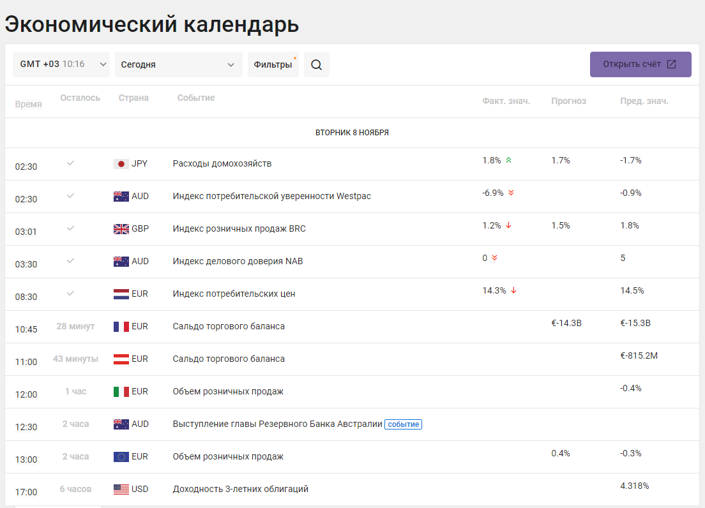705x508 pixels.
Task: Click the France flag in the 10:45 row
Action: click(121, 327)
